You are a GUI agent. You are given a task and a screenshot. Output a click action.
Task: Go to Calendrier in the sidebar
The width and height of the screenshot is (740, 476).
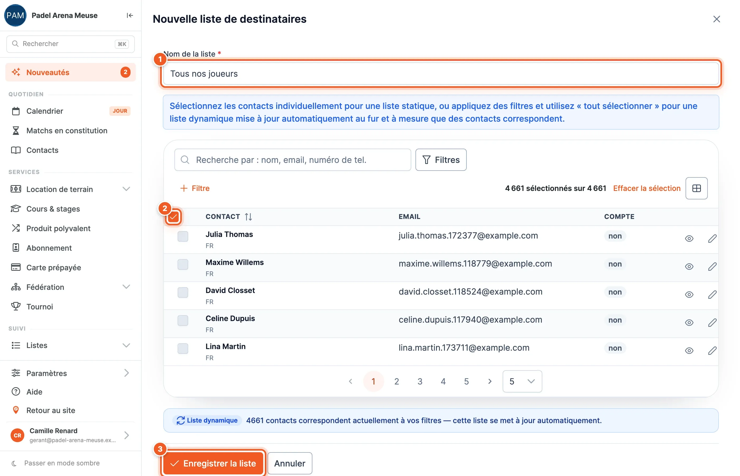[x=70, y=111]
